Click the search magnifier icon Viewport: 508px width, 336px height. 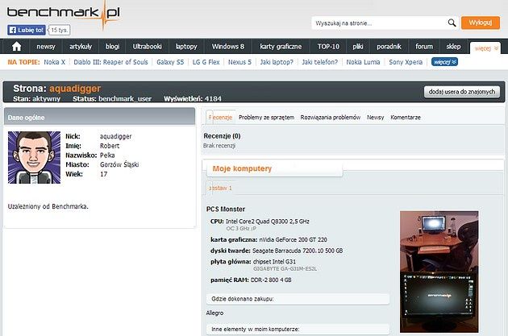click(x=452, y=23)
